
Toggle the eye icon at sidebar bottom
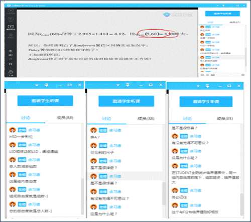(11, 72)
